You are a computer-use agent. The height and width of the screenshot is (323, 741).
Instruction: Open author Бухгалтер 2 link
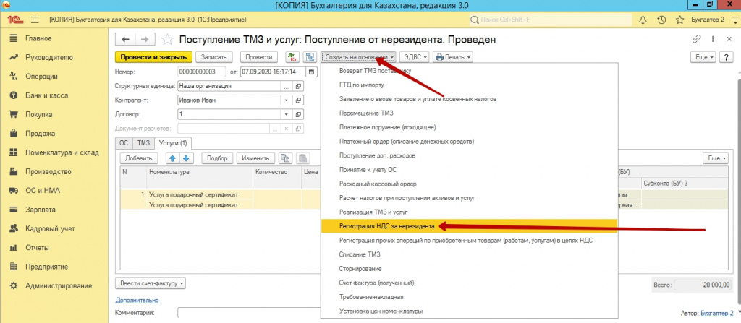pyautogui.click(x=717, y=313)
